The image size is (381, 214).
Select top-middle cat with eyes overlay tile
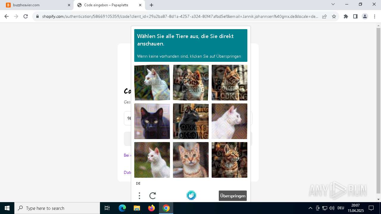coord(191,83)
